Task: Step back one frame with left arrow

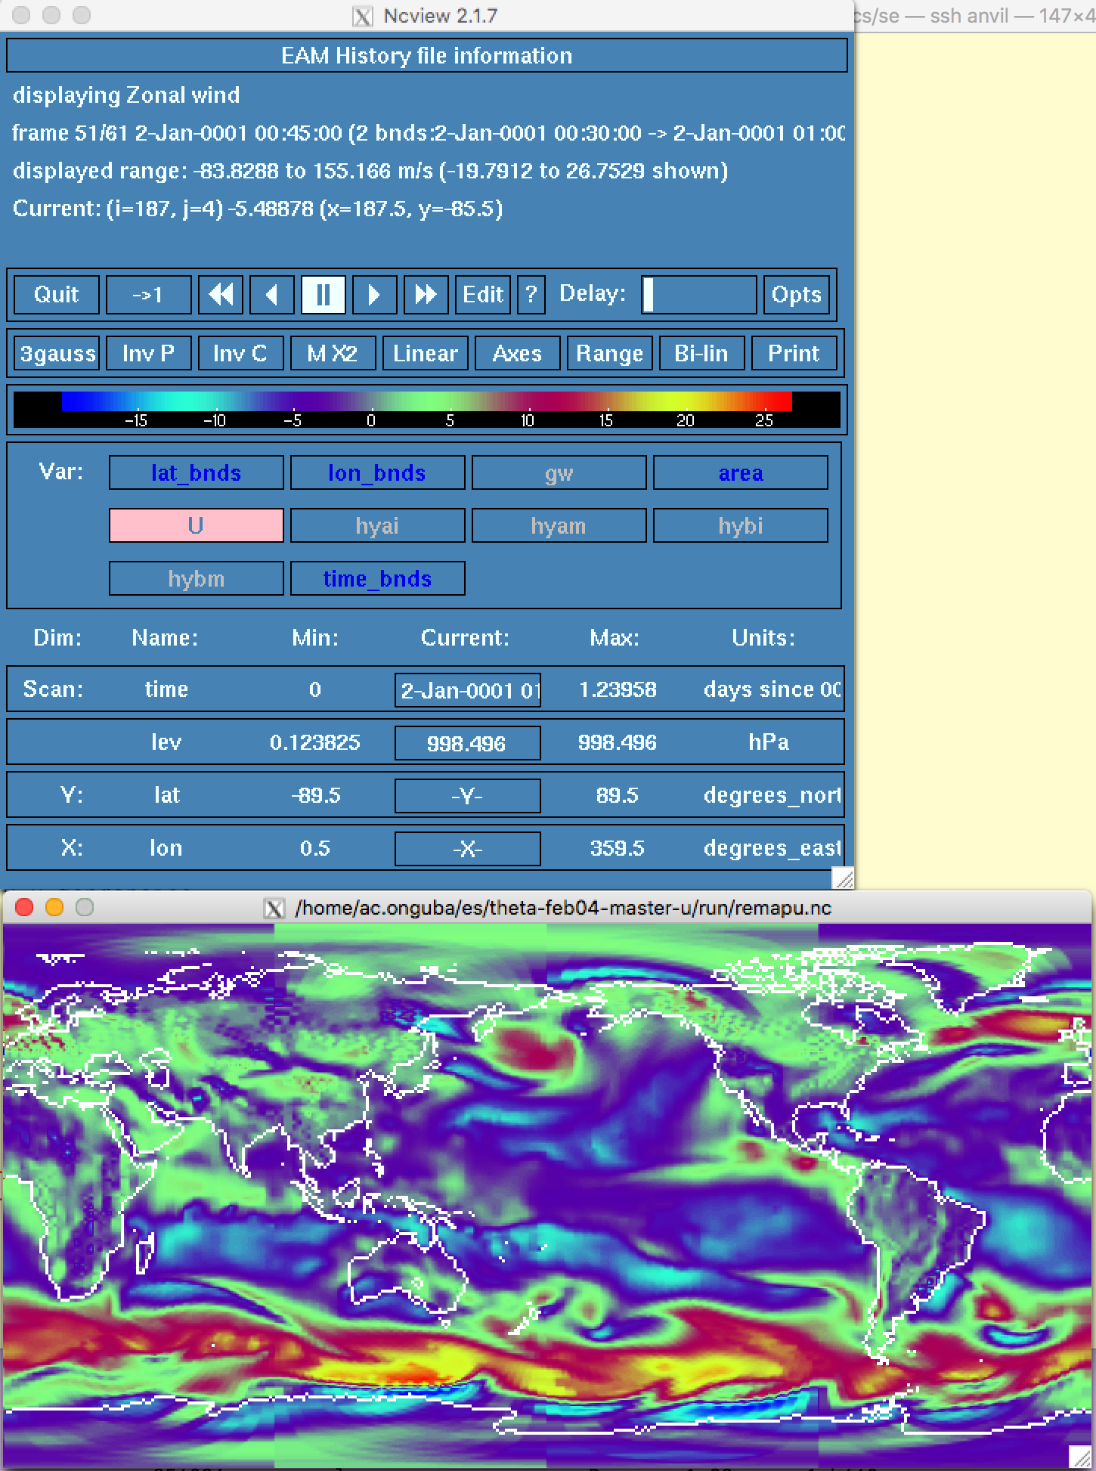Action: 272,294
